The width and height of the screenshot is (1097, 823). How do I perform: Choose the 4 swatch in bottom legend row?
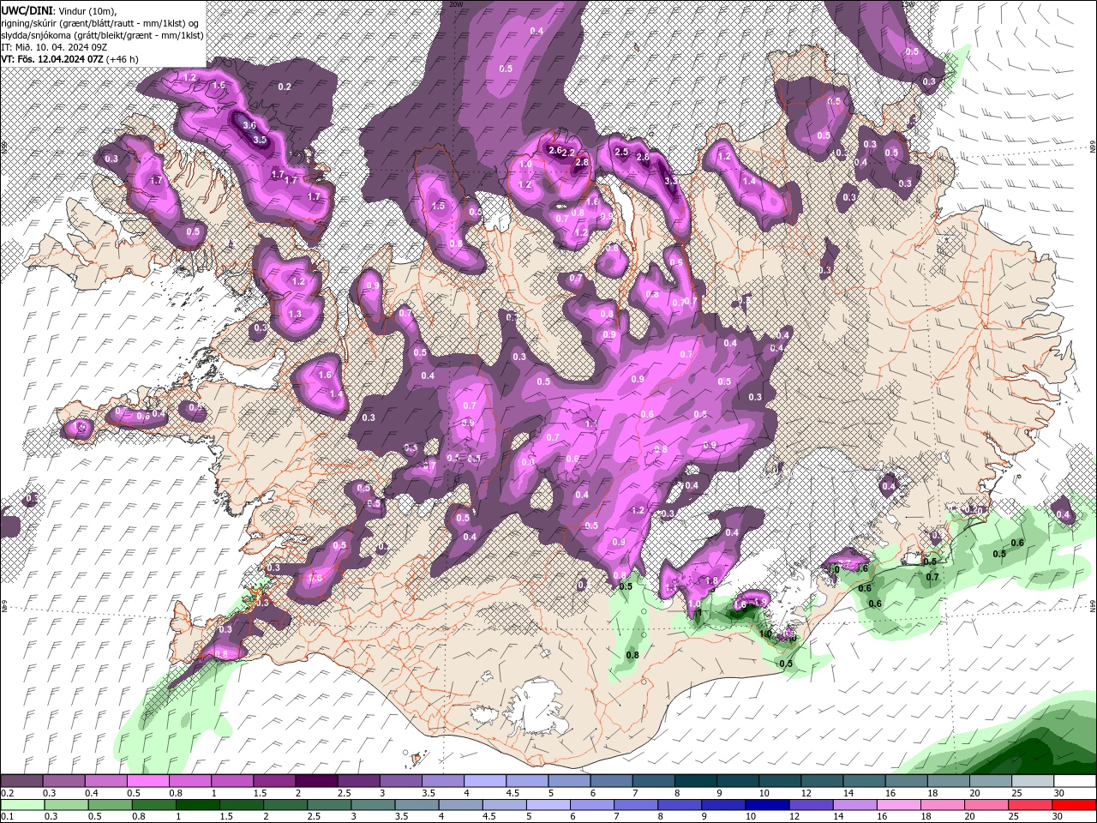click(462, 805)
